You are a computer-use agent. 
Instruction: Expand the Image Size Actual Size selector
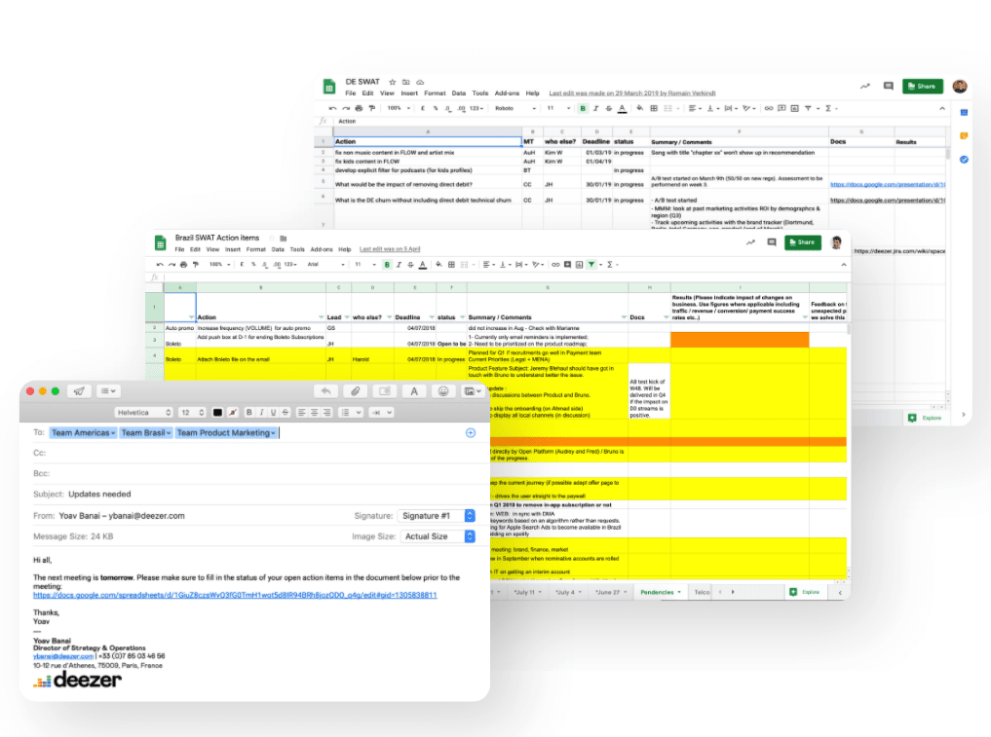[436, 535]
